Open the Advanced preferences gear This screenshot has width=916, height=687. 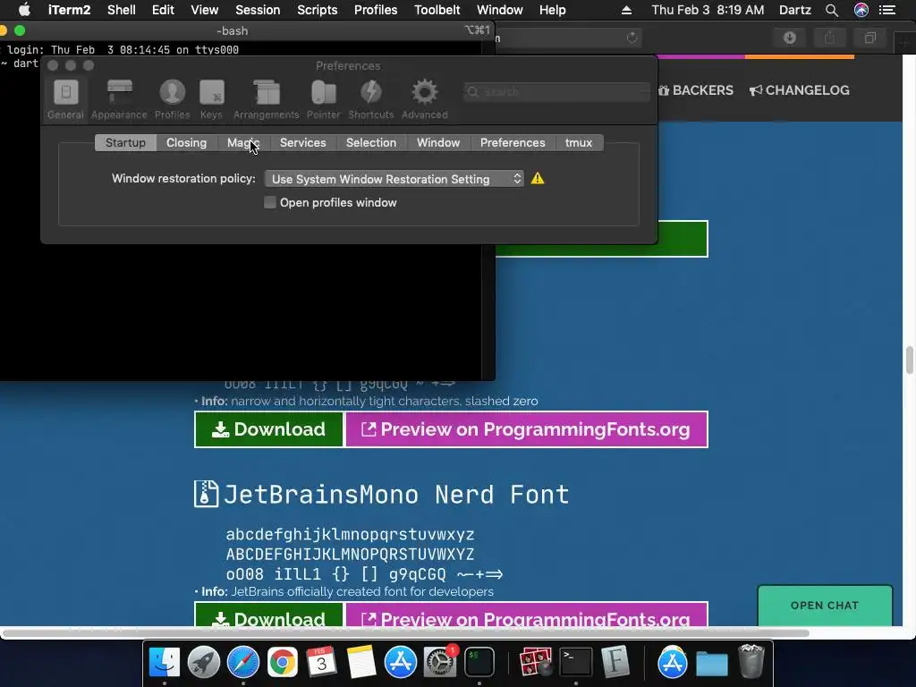click(425, 99)
